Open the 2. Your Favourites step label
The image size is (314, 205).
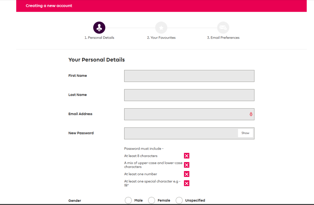pyautogui.click(x=161, y=38)
